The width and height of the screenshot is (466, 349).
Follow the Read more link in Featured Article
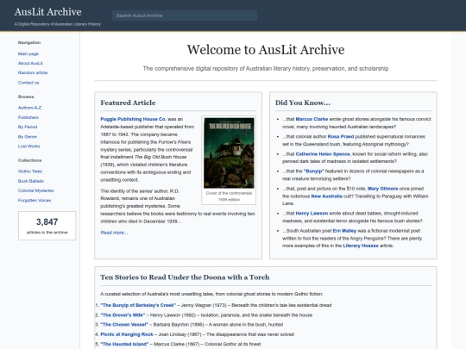point(114,233)
